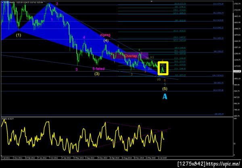Click the 1173.59 price axis value
Image resolution: width=242 pixels, height=168 pixels.
tap(237, 66)
